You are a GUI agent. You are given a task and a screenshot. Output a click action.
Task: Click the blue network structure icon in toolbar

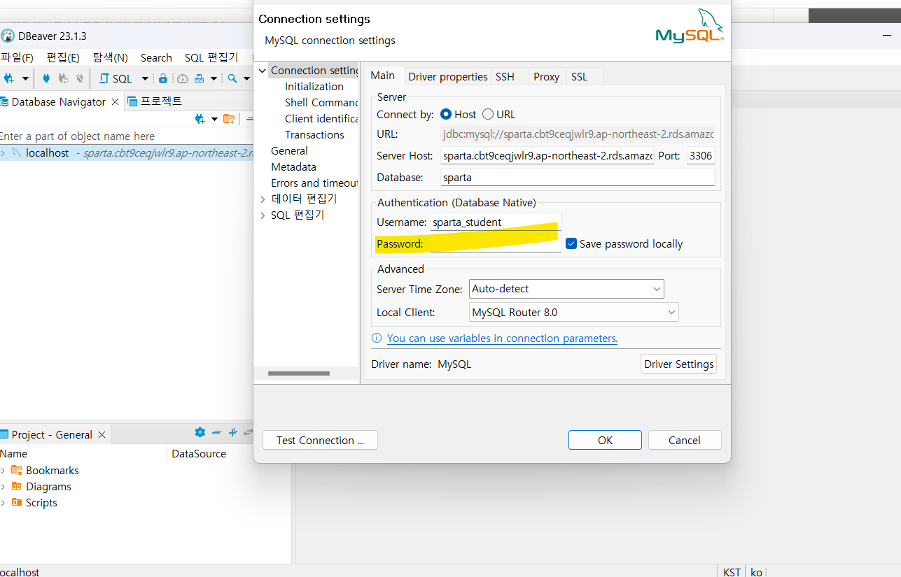point(199,78)
